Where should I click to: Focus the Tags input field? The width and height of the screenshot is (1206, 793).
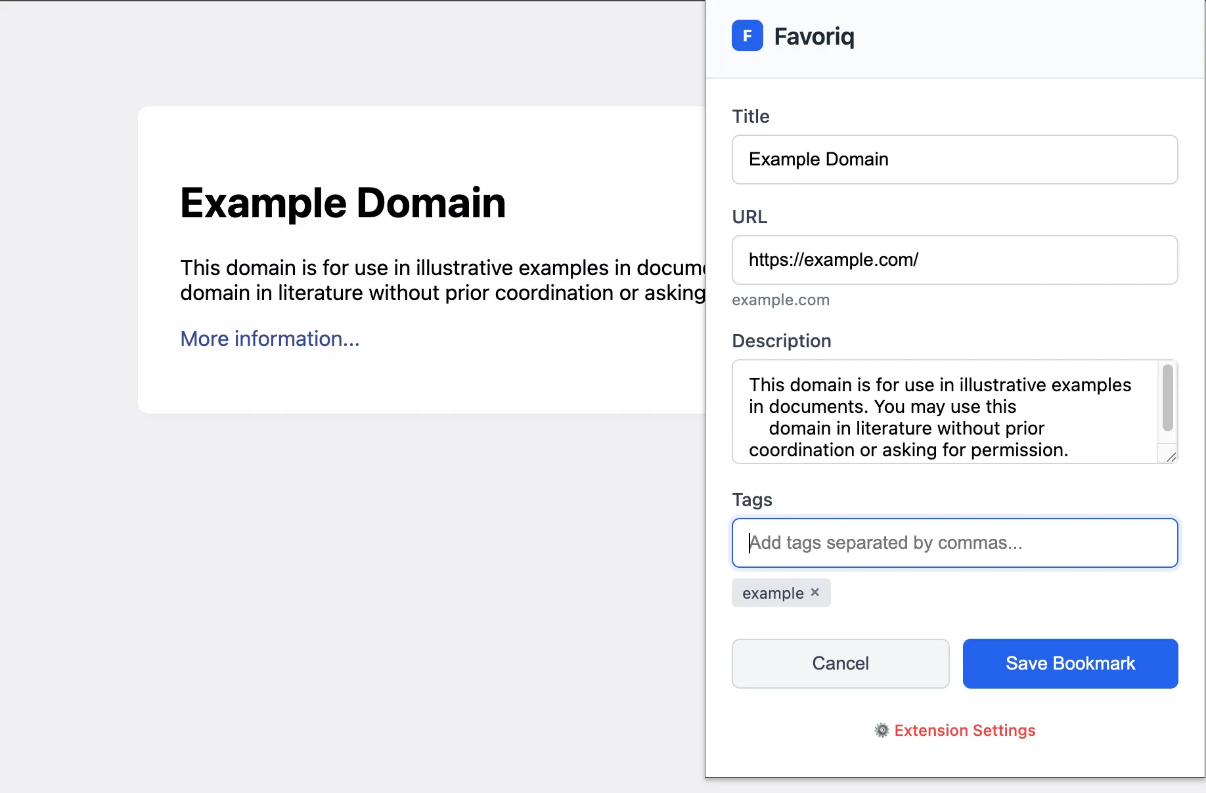click(x=954, y=543)
